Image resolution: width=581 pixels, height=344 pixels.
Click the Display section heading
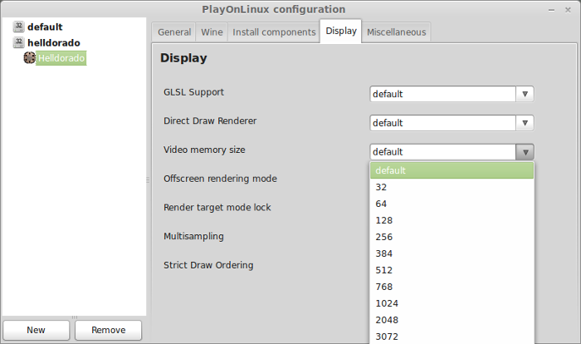coord(183,58)
